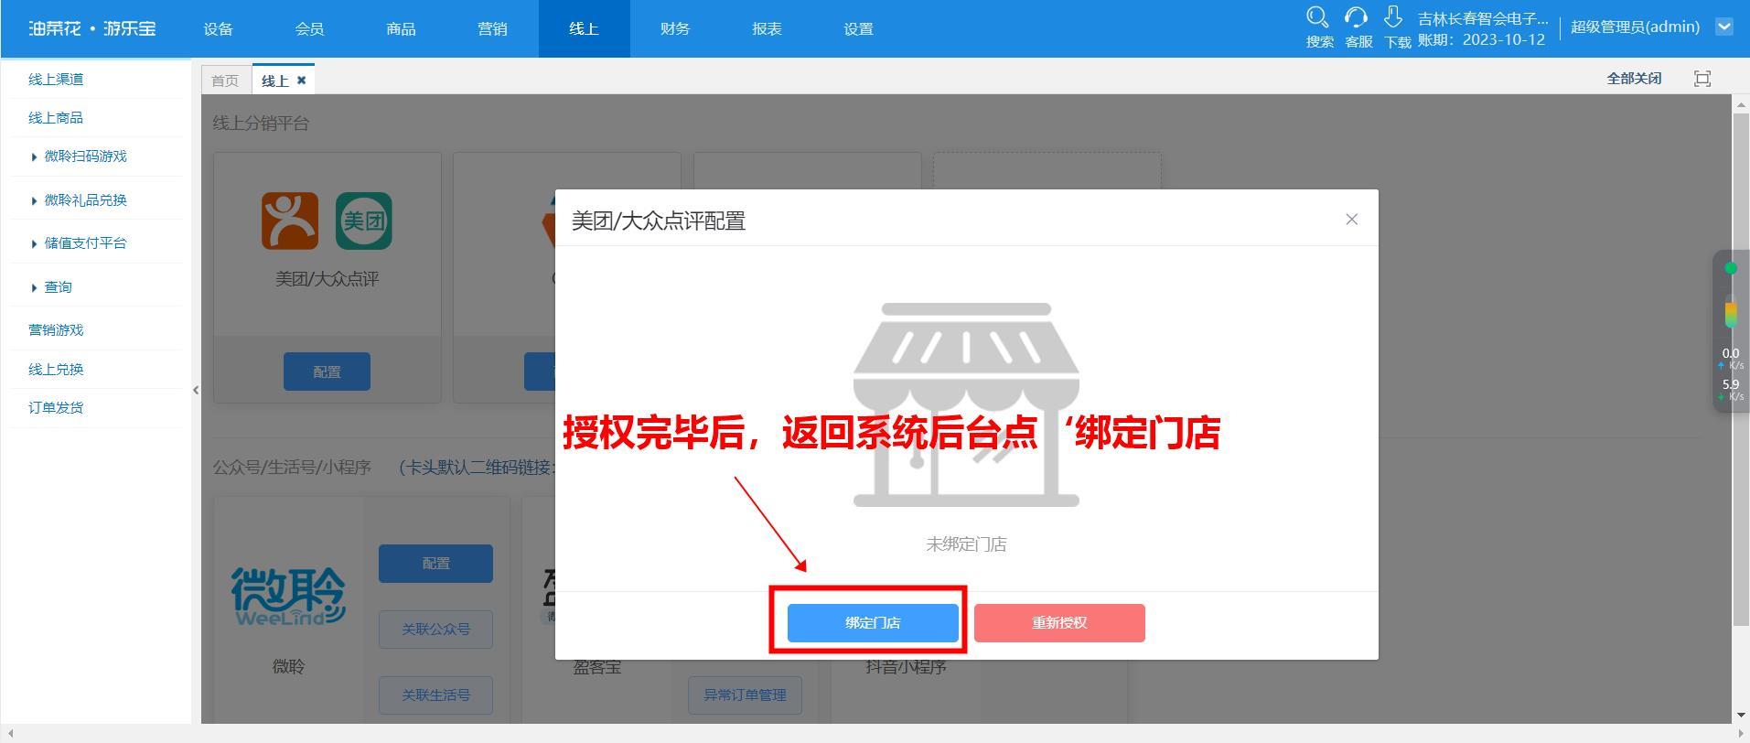The height and width of the screenshot is (743, 1750).
Task: Click the horizontal scrollbar left arrow
Action: pyautogui.click(x=8, y=734)
